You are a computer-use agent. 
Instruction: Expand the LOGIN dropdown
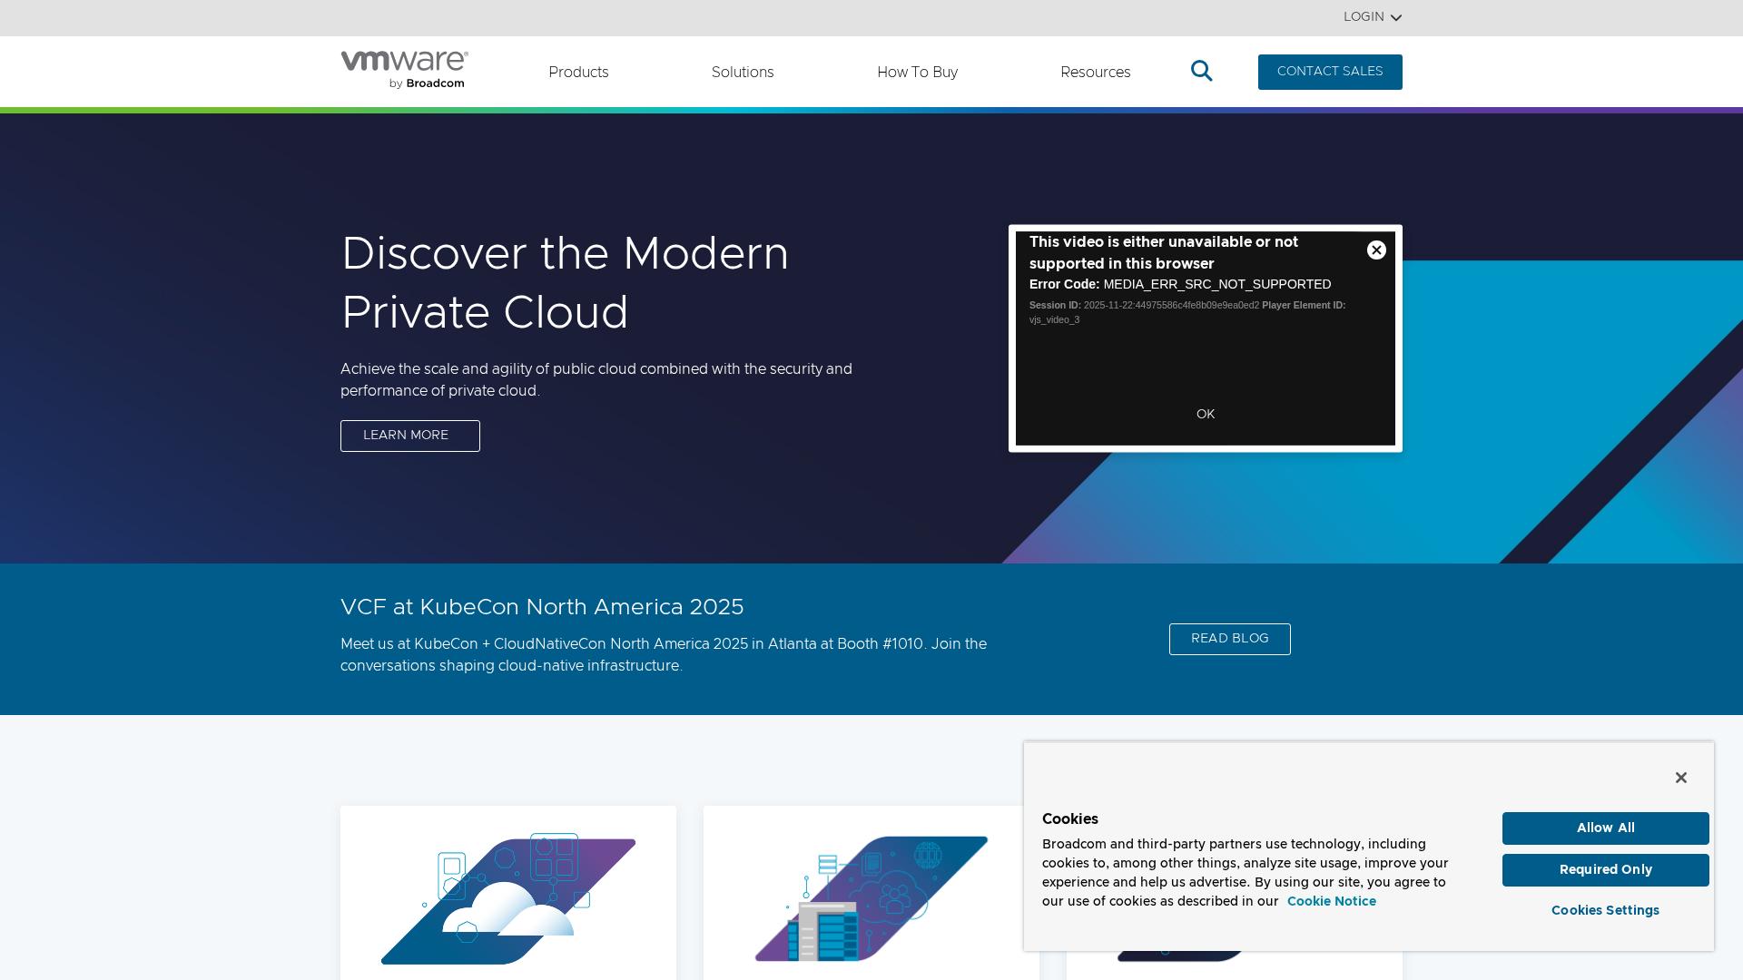(1372, 17)
